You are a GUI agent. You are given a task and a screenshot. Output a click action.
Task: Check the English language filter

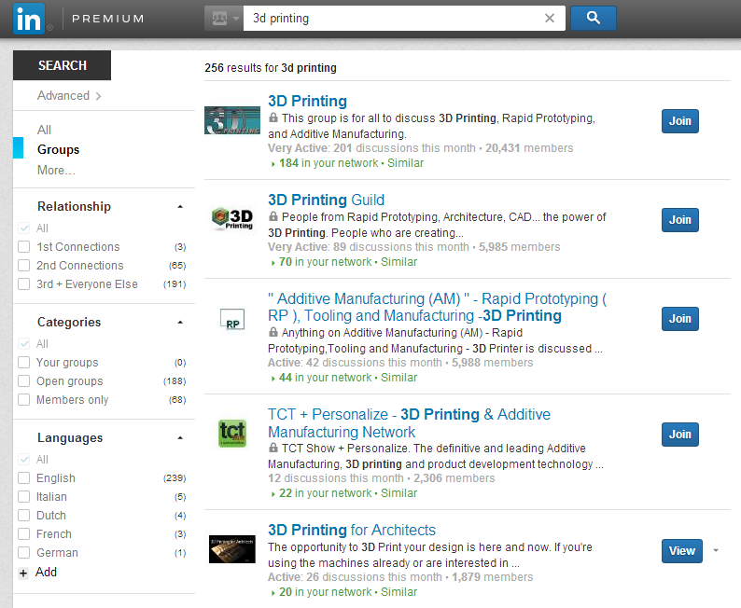[23, 478]
